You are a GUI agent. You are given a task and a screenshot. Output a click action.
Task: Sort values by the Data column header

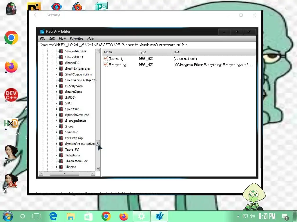[214, 52]
